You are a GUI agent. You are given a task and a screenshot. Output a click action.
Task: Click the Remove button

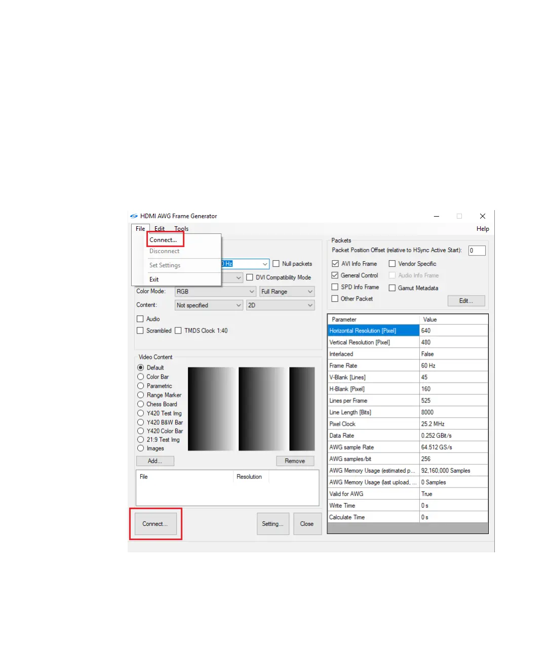click(x=295, y=461)
